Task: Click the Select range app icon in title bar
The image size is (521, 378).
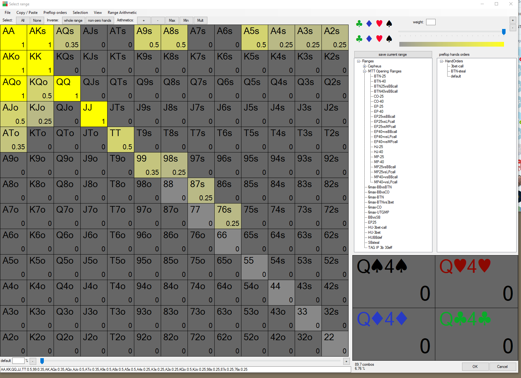Action: pos(5,4)
